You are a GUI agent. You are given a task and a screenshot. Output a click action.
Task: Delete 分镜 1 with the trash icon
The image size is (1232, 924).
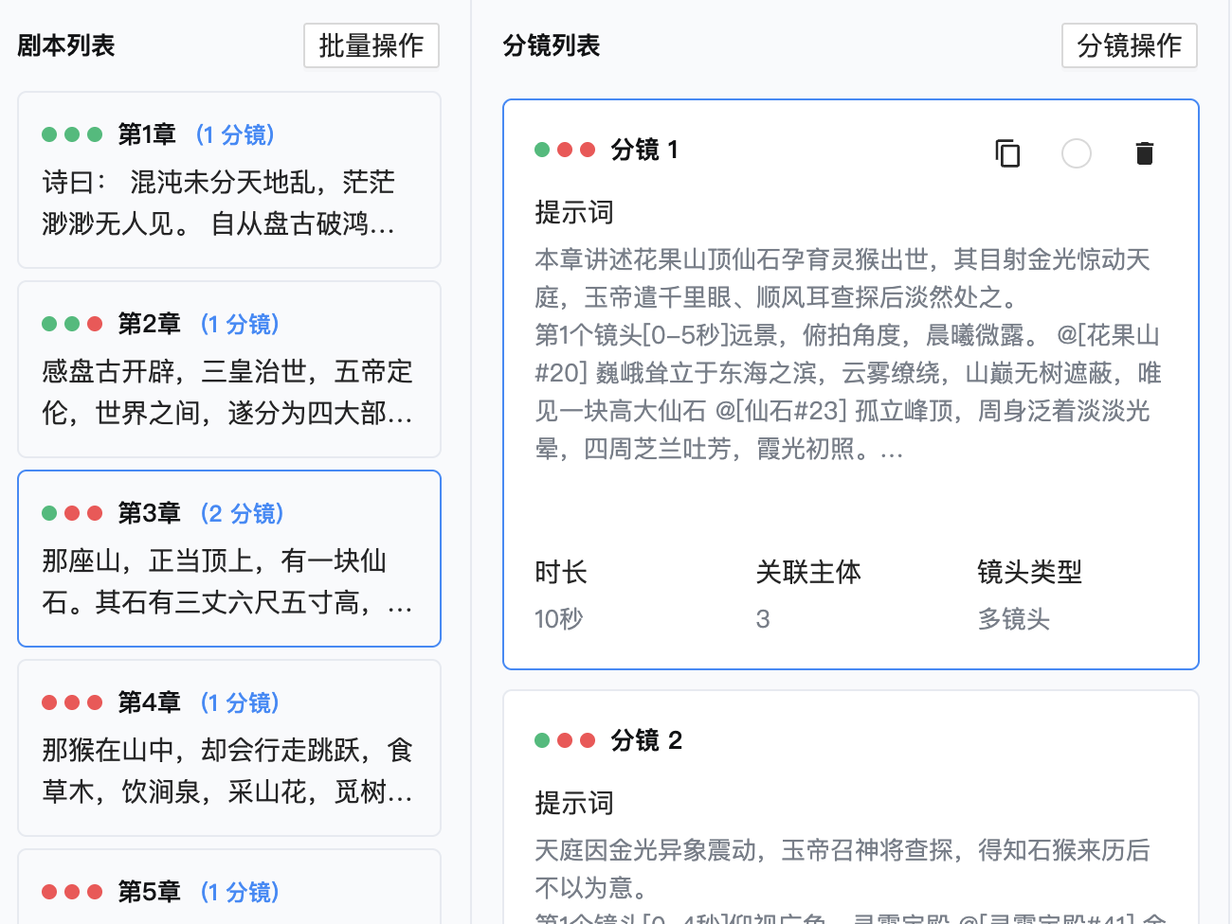1145,152
